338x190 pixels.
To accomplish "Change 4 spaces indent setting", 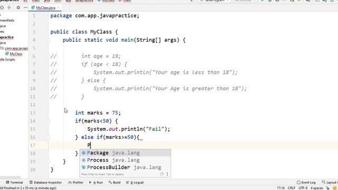I will coord(317,188).
